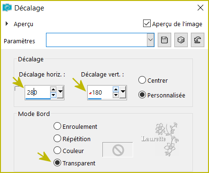Increase horizontal offset with the up spinner arrow
The height and width of the screenshot is (173, 209).
coord(54,89)
